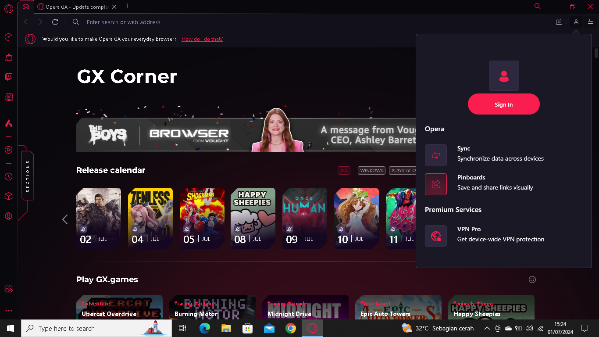Open the Opera main menu logo
This screenshot has height=337, width=599.
coord(8,9)
